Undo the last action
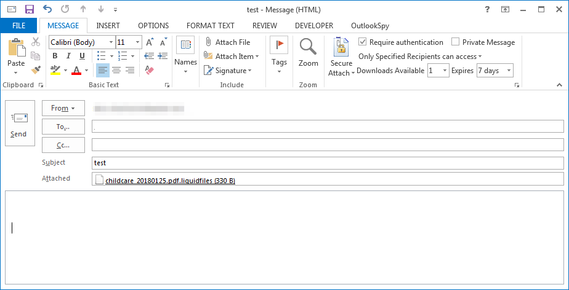The height and width of the screenshot is (290, 569). click(47, 9)
